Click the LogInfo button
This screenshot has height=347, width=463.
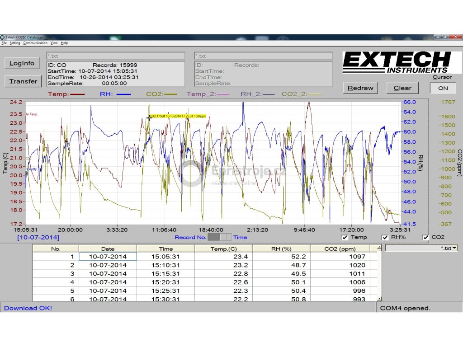coord(22,63)
